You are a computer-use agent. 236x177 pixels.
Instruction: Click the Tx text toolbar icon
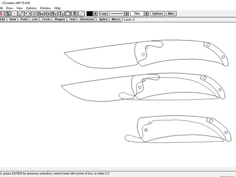(x=61, y=13)
